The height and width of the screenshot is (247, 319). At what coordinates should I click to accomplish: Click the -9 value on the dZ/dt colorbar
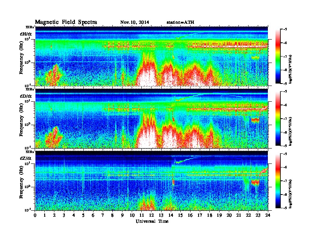[285, 208]
